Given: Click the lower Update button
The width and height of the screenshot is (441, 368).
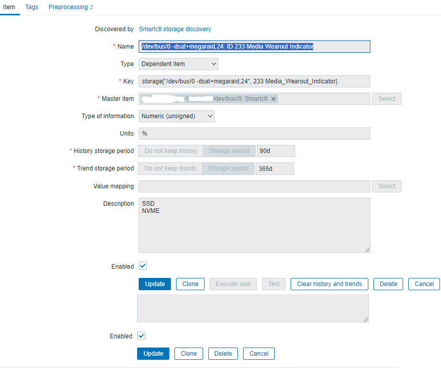Looking at the screenshot, I should click(x=153, y=354).
